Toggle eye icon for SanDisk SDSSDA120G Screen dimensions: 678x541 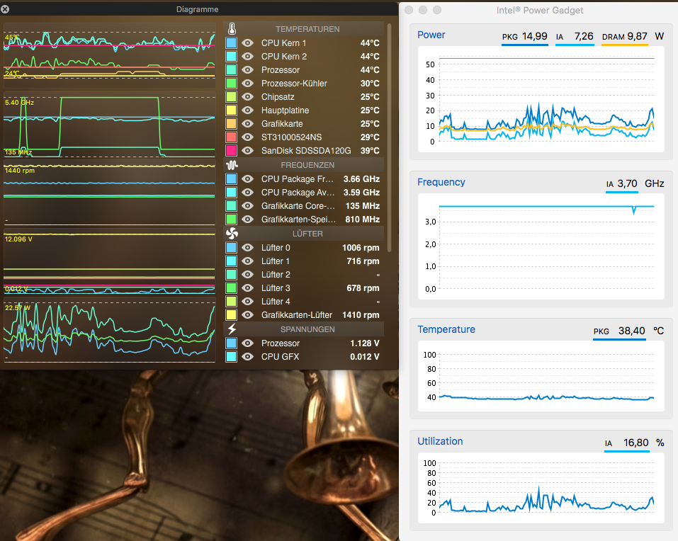tap(248, 151)
